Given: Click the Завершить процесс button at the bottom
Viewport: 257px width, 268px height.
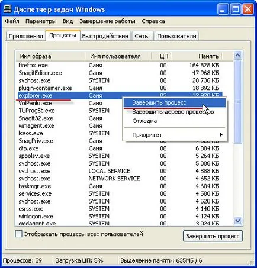Looking at the screenshot, I should click(x=213, y=236).
